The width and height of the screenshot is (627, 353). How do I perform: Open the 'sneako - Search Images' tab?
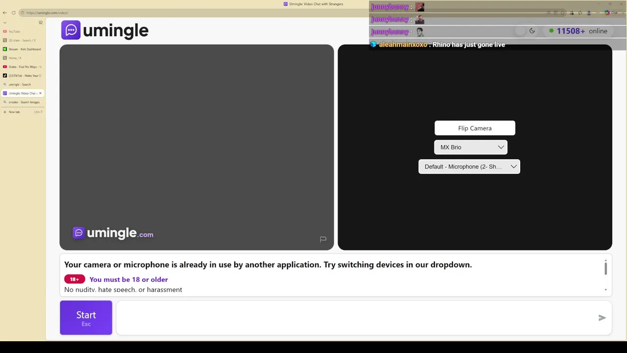(23, 102)
